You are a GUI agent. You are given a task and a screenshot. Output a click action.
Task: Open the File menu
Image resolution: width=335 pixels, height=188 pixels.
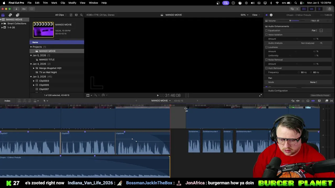[x=30, y=3]
